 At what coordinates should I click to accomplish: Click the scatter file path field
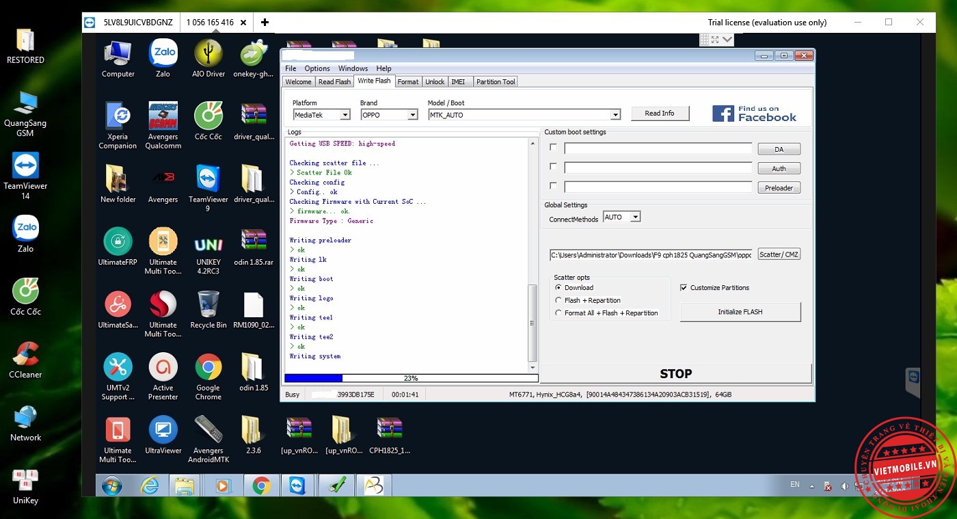[x=651, y=254]
